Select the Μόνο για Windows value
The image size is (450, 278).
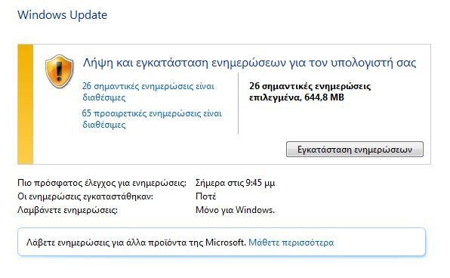(235, 210)
